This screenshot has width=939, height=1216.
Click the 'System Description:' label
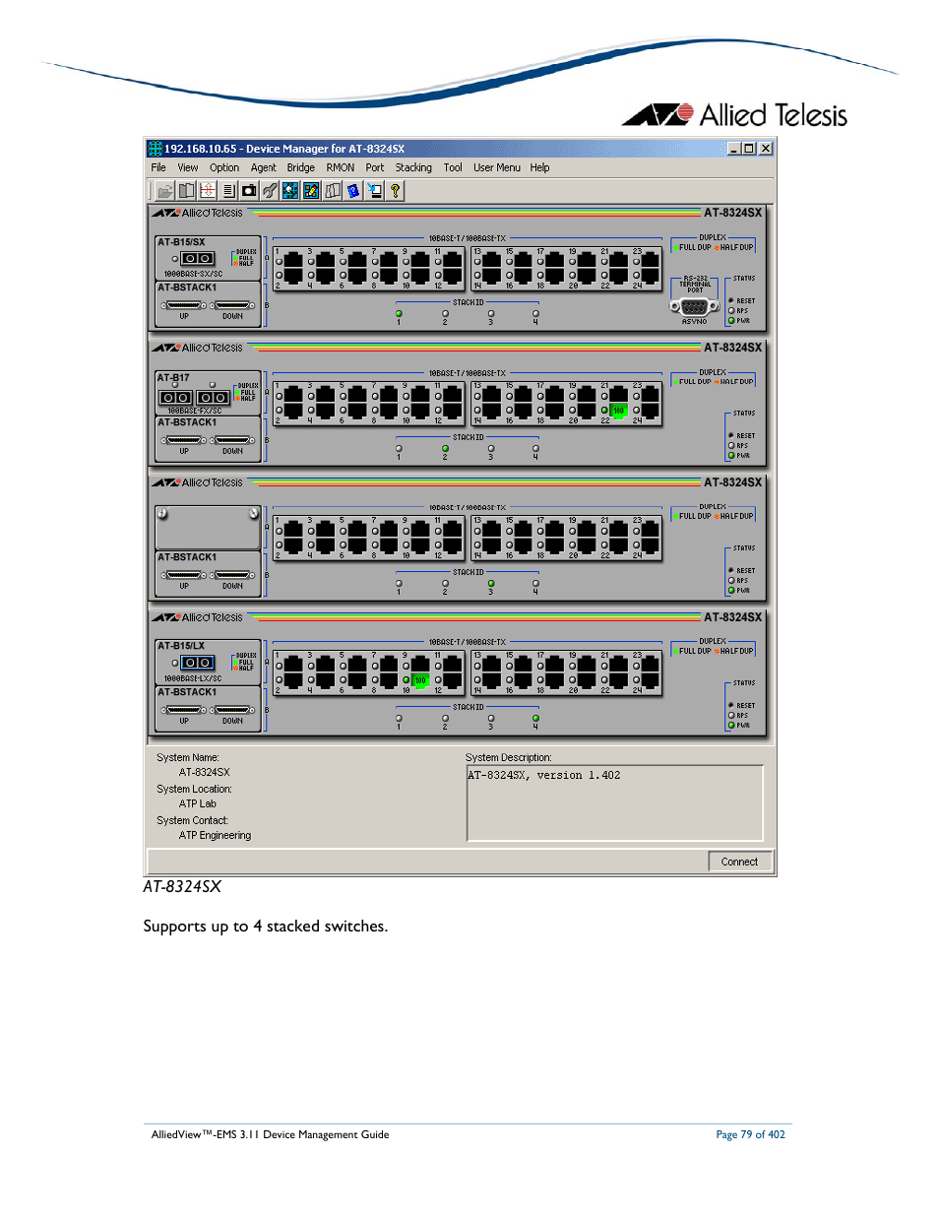point(508,758)
